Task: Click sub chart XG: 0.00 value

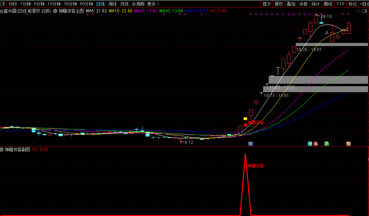Action: pos(40,150)
